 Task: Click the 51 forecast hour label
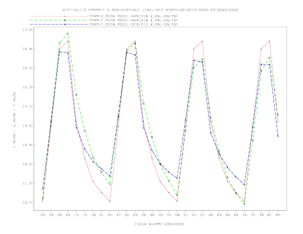pos(186,215)
